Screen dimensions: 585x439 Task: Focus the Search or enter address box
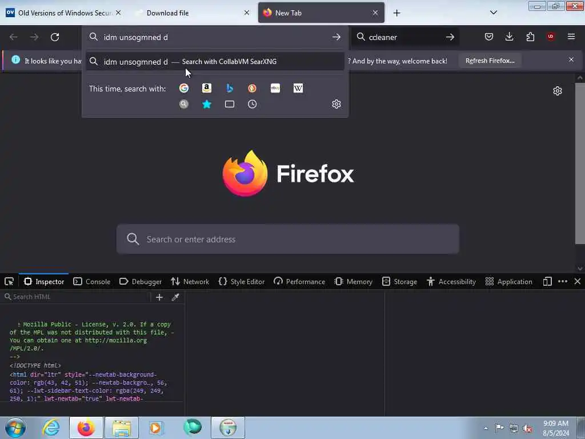[288, 239]
